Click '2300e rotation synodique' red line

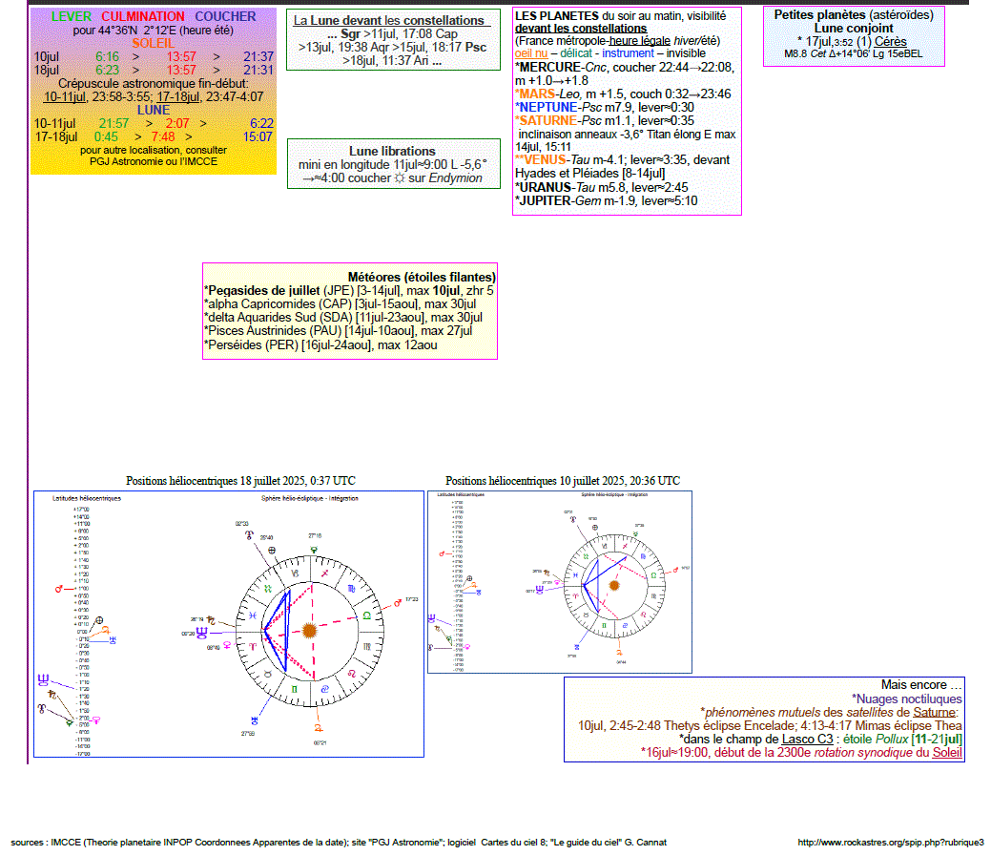[801, 753]
